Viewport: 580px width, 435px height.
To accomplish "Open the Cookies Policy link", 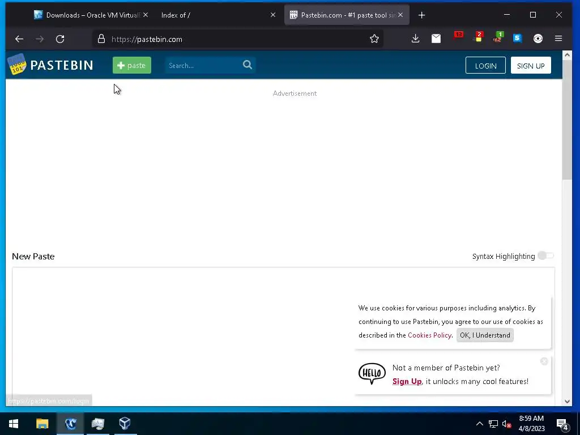I will (x=429, y=335).
